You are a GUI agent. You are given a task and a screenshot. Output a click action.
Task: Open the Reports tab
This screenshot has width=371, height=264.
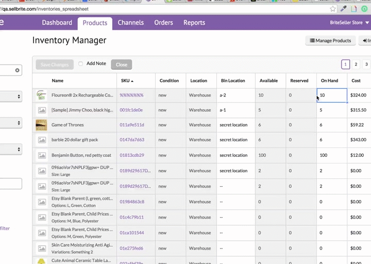(194, 23)
